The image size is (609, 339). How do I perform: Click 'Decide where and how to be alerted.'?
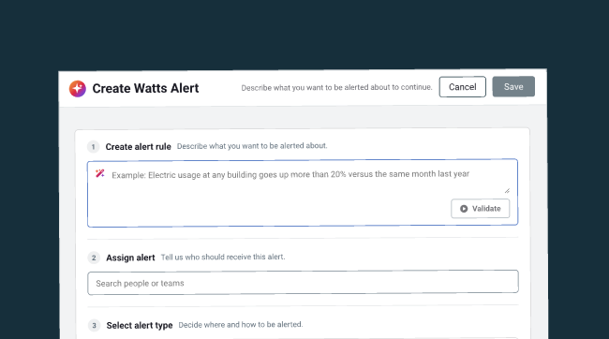click(x=241, y=325)
